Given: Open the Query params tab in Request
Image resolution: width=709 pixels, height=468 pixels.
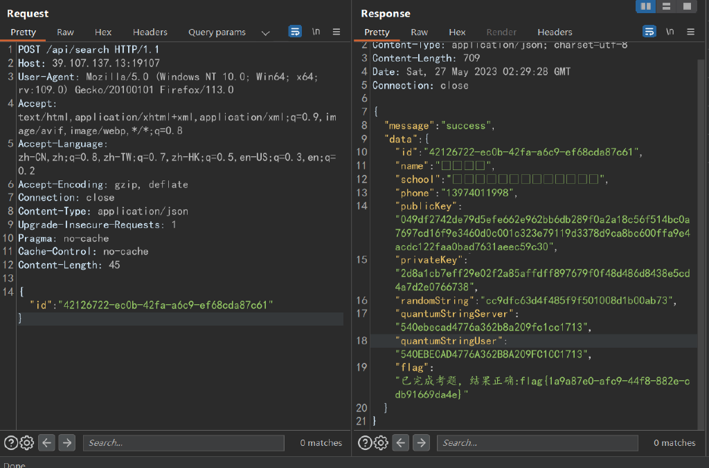Looking at the screenshot, I should (x=217, y=32).
